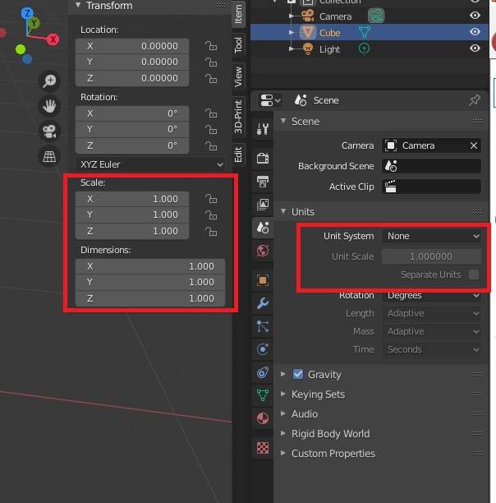The image size is (496, 503).
Task: Lock the Location X value
Action: point(211,46)
